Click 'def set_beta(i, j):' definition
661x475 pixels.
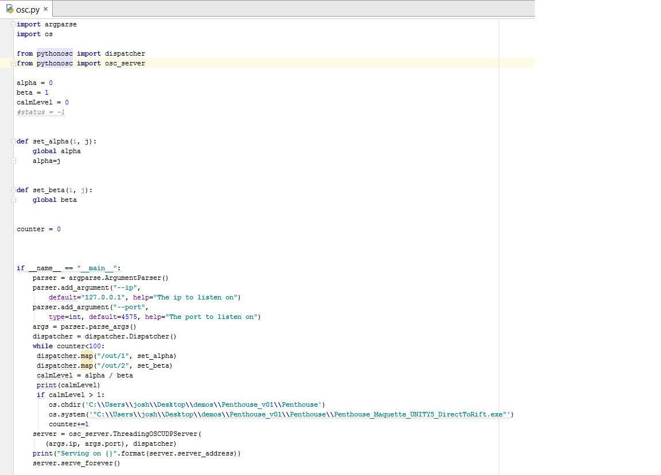pyautogui.click(x=55, y=190)
